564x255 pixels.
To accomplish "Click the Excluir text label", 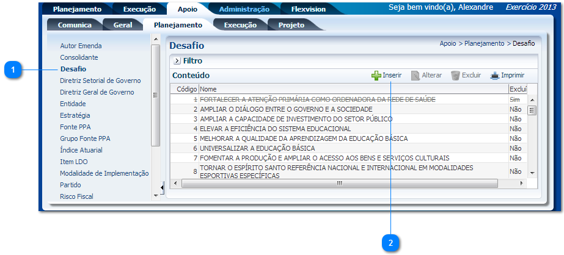I will pos(471,76).
